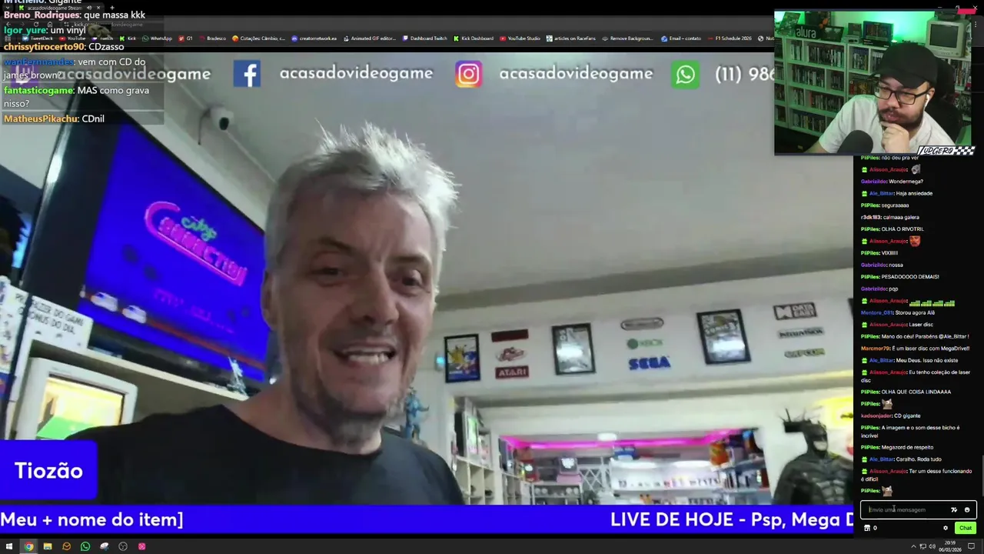The height and width of the screenshot is (554, 984).
Task: Click chat message 'CD gigante'
Action: pyautogui.click(x=907, y=415)
